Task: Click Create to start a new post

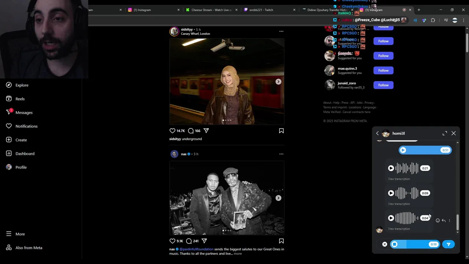Action: (x=16, y=140)
